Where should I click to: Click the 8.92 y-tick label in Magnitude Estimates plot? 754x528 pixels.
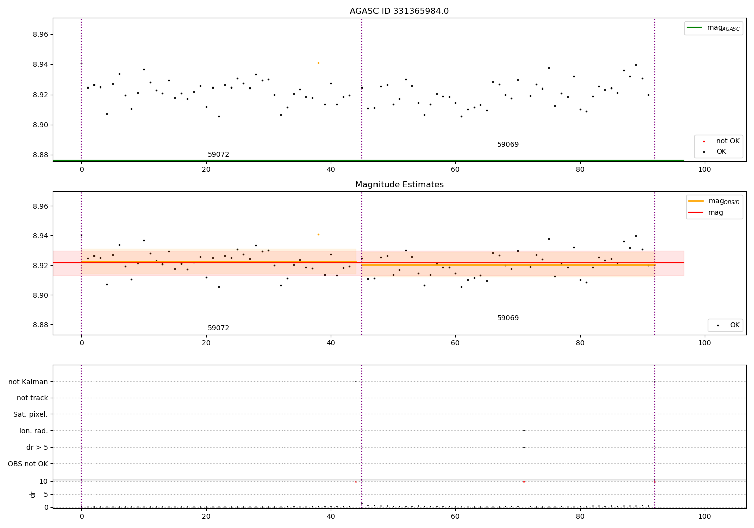click(x=40, y=266)
